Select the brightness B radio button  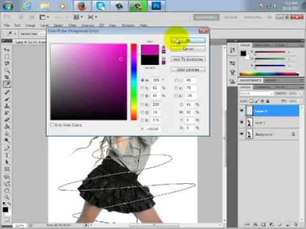coord(143,96)
